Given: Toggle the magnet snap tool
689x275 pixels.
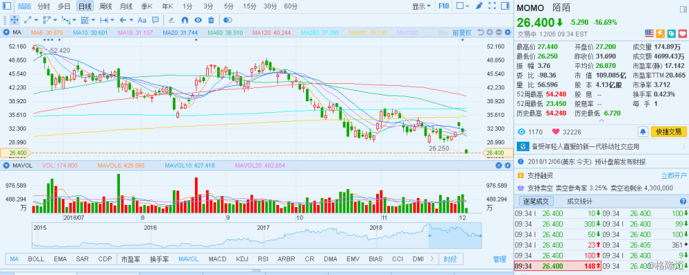Looking at the screenshot, I should [185, 20].
